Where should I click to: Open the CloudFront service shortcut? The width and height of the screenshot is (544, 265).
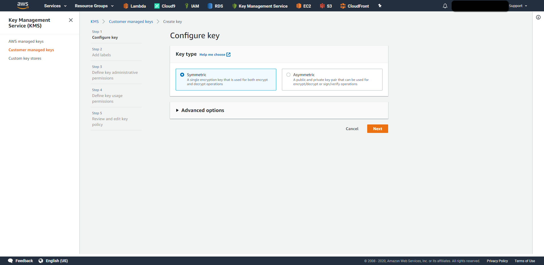coord(354,6)
